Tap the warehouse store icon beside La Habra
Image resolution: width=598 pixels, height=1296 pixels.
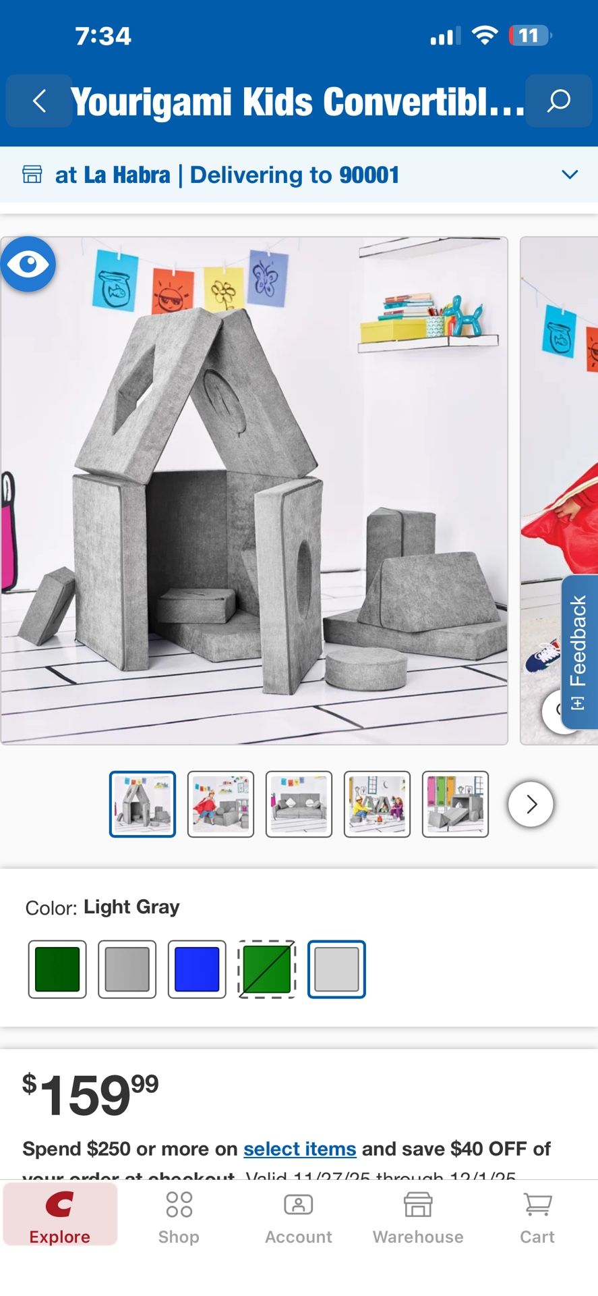point(32,175)
